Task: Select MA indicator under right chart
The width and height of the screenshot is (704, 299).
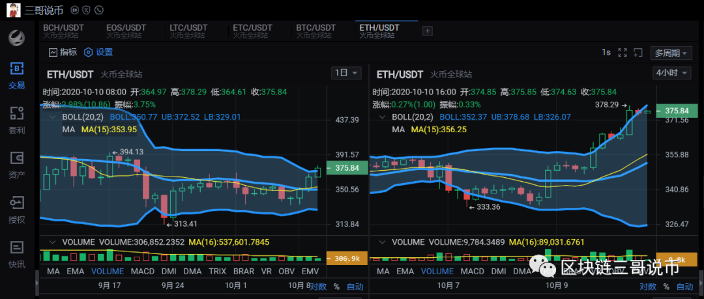Action: tap(383, 271)
